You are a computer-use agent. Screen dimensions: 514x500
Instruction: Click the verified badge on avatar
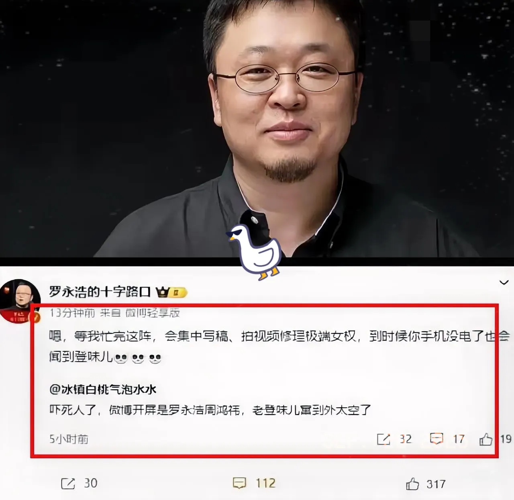[35, 317]
